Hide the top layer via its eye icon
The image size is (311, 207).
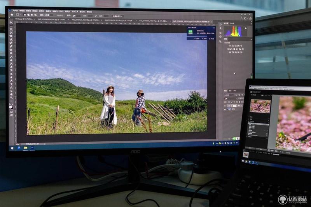pos(225,106)
